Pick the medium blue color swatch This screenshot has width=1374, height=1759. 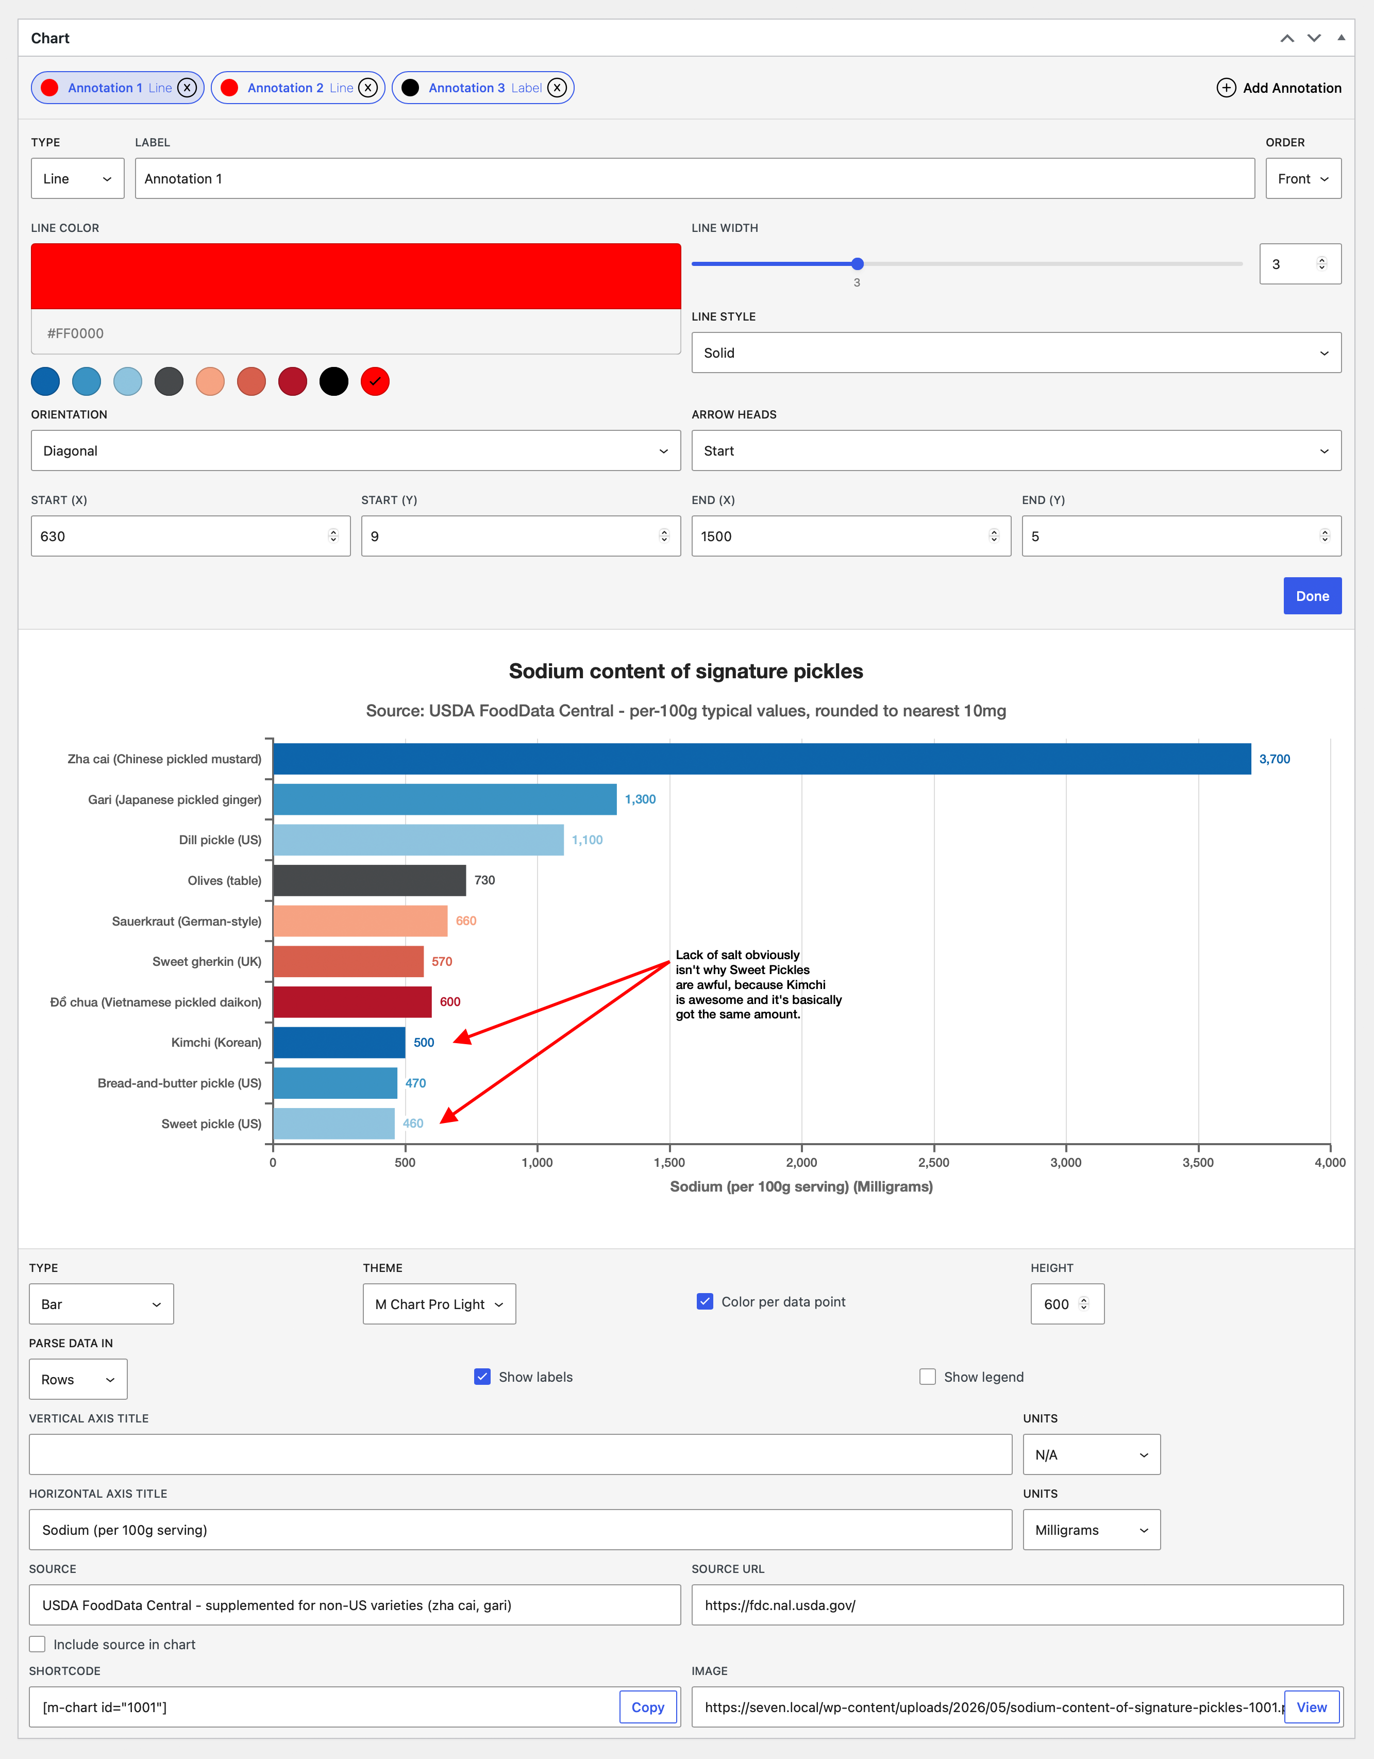86,381
